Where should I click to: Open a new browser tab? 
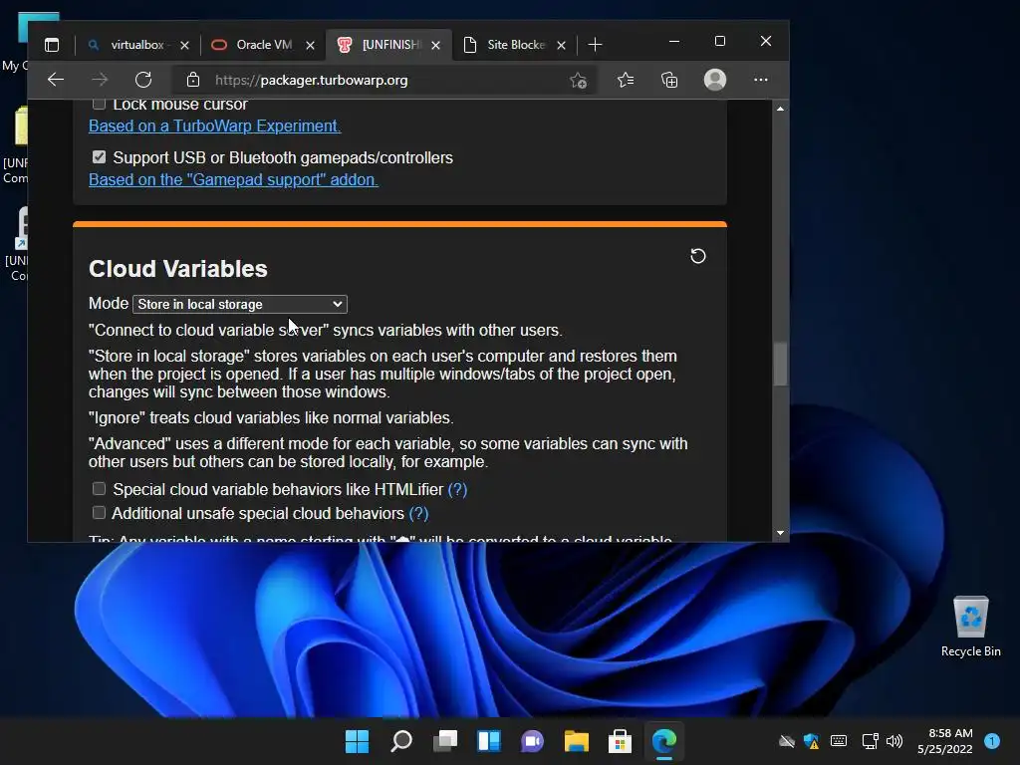point(595,44)
